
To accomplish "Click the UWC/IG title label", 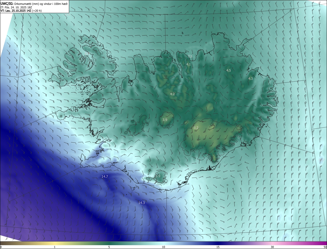I will click(x=7, y=4).
